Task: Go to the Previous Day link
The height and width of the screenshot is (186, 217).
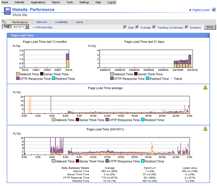Action: pyautogui.click(x=43, y=27)
